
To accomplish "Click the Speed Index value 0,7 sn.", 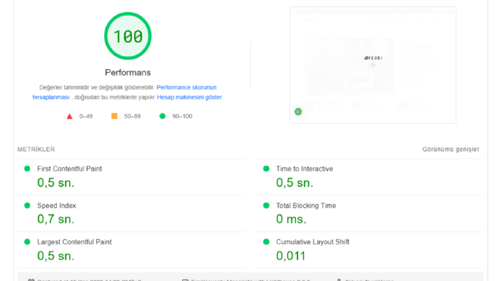I will (56, 219).
